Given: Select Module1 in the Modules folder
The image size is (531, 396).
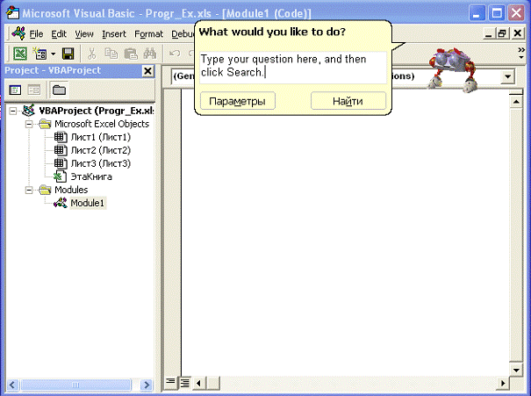Looking at the screenshot, I should tap(88, 203).
